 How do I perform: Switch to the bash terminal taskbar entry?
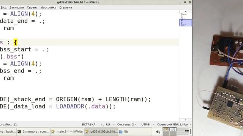click(x=8, y=131)
